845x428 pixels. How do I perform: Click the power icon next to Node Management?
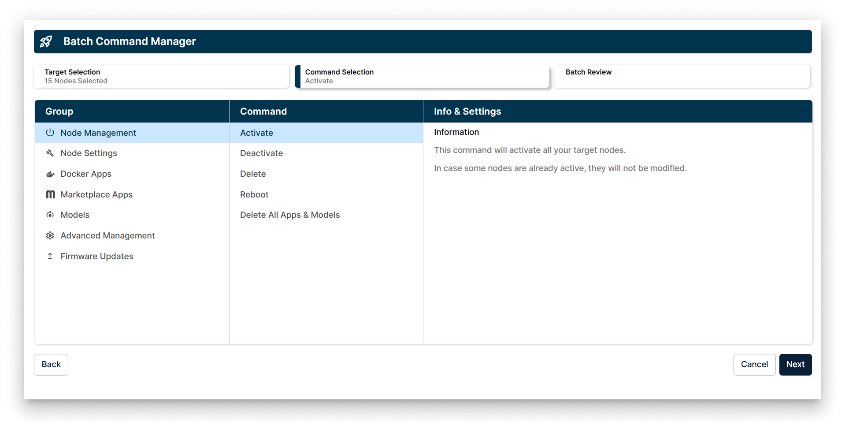(50, 132)
